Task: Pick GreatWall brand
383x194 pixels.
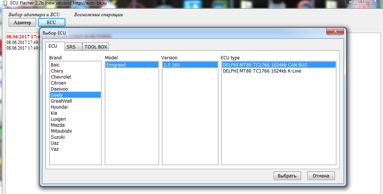Action: tap(75, 101)
